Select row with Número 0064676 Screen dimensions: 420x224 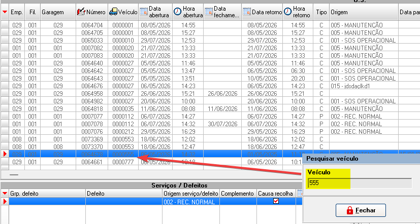(210, 86)
